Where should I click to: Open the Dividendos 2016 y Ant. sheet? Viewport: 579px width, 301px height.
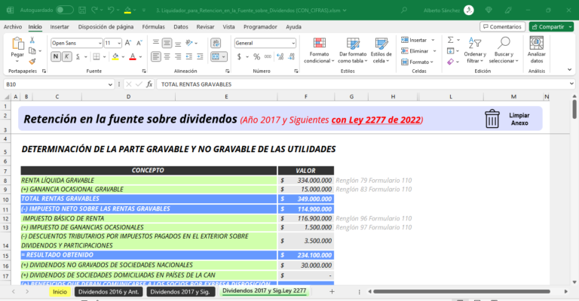109,292
